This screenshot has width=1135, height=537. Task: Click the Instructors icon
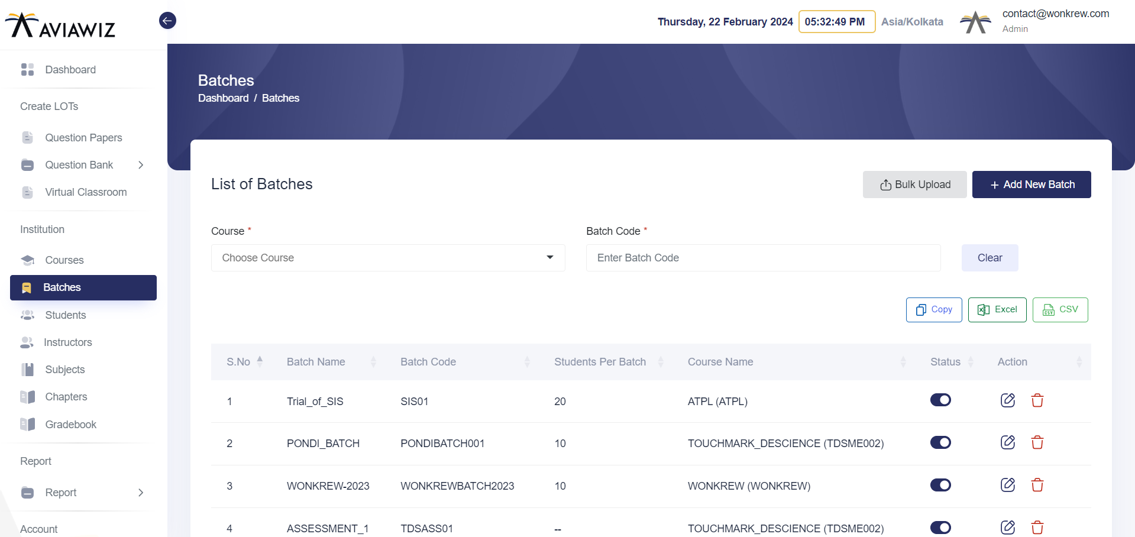[x=27, y=342]
